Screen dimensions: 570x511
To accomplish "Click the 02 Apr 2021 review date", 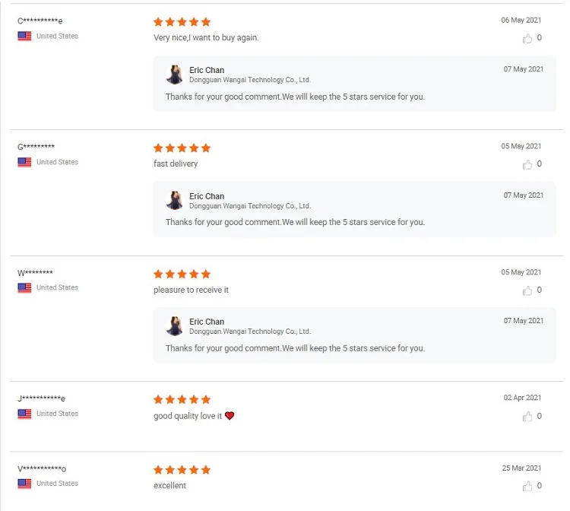I will coord(522,398).
